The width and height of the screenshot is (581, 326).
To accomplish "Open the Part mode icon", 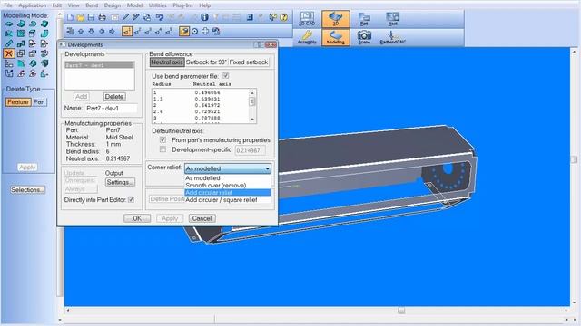I will 364,19.
